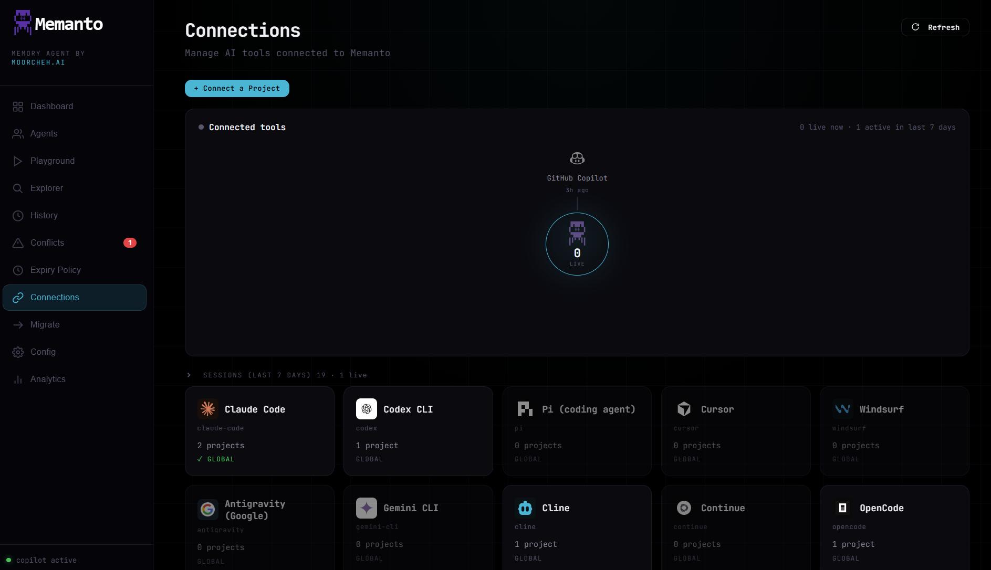Screen dimensions: 991x570
Task: Click the Antigravity Google logo icon
Action: [x=208, y=509]
